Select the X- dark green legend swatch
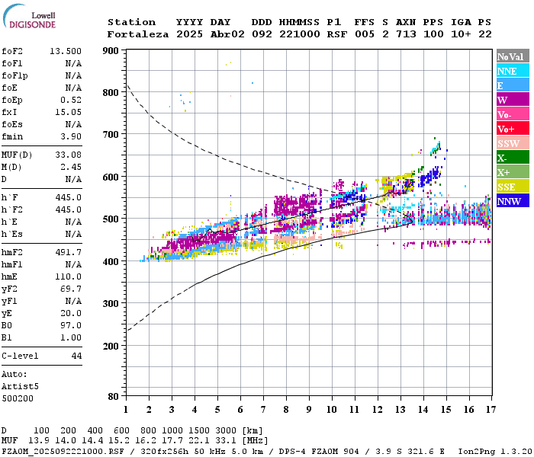 click(x=513, y=158)
